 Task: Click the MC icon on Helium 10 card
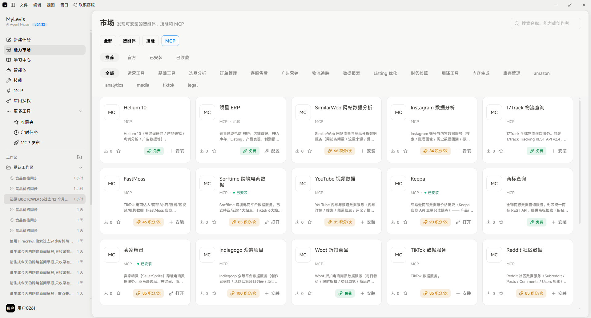coord(111,112)
